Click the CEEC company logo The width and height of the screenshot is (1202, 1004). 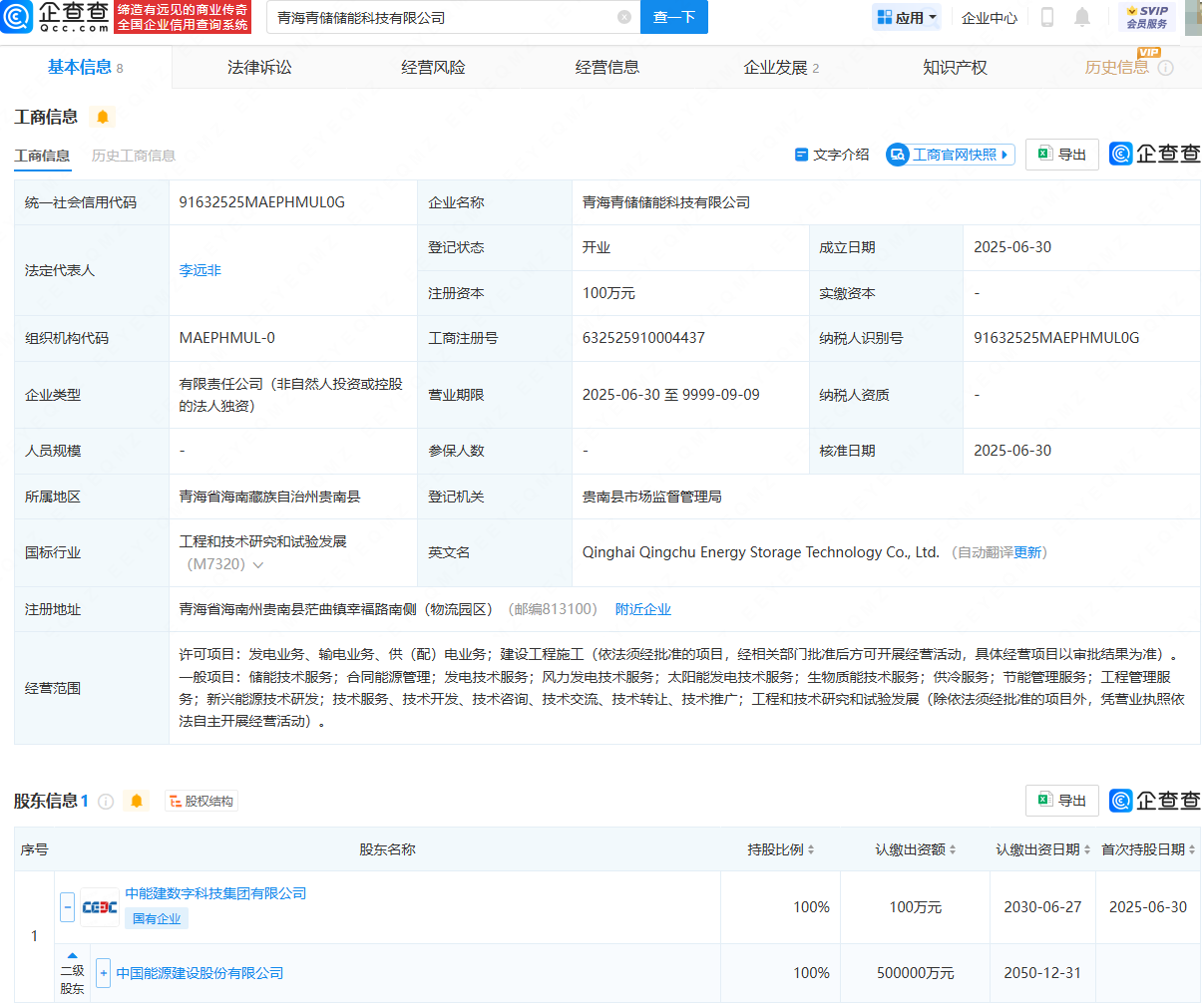100,907
